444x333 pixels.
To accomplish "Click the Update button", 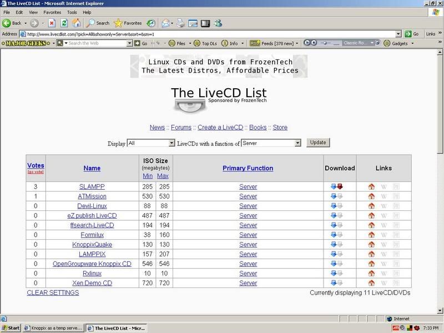I will pos(318,143).
